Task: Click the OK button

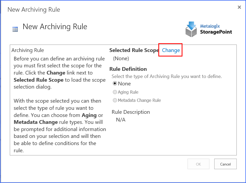Action: coord(198,164)
